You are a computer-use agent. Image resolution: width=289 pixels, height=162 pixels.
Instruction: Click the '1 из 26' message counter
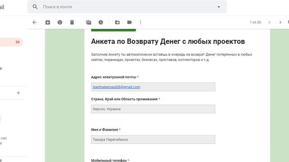pyautogui.click(x=255, y=22)
